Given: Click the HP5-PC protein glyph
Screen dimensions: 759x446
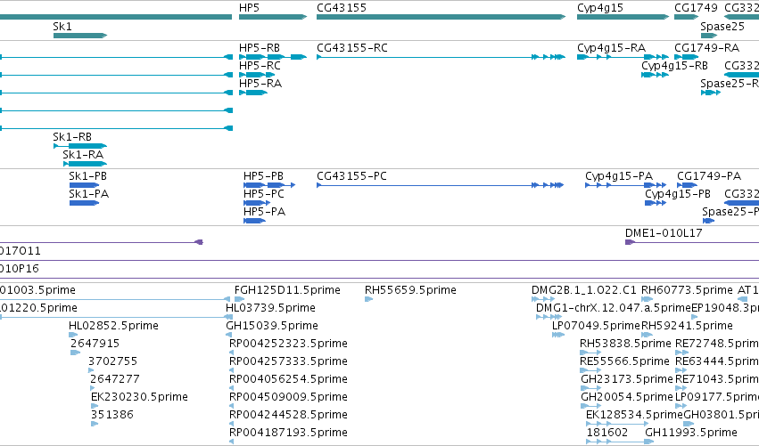Looking at the screenshot, I should click(x=257, y=203).
